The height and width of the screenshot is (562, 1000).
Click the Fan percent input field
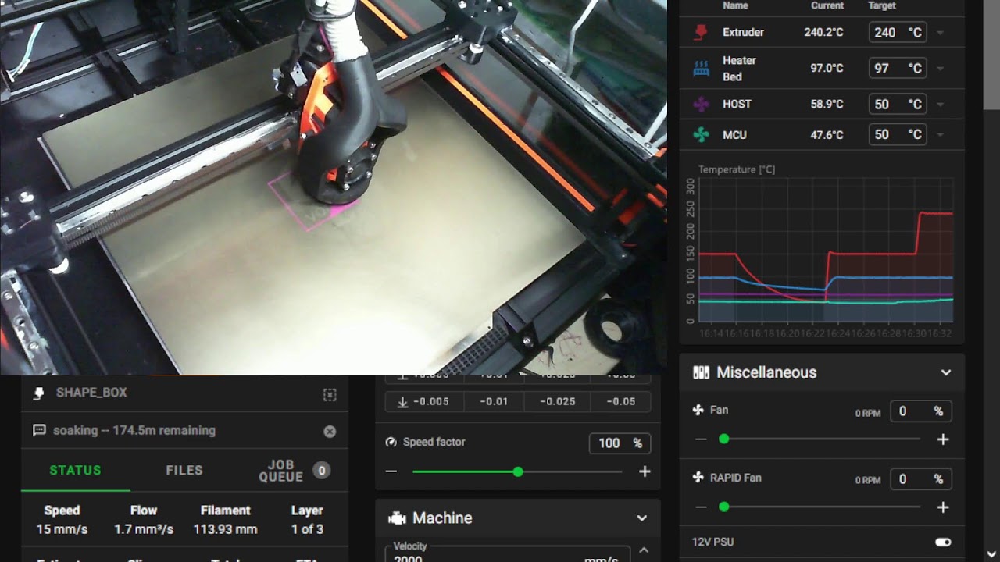(x=921, y=411)
